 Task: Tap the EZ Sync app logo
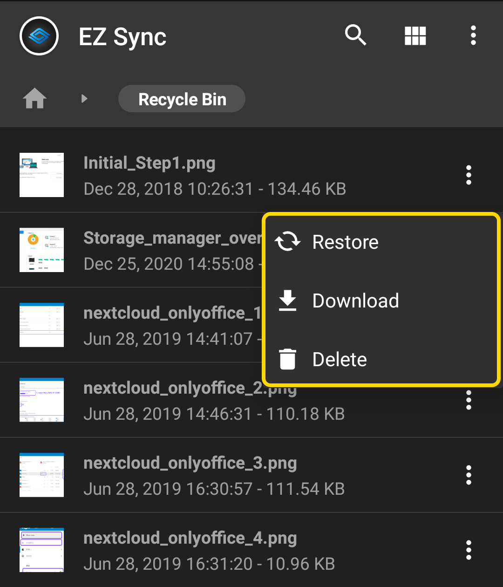pos(39,36)
